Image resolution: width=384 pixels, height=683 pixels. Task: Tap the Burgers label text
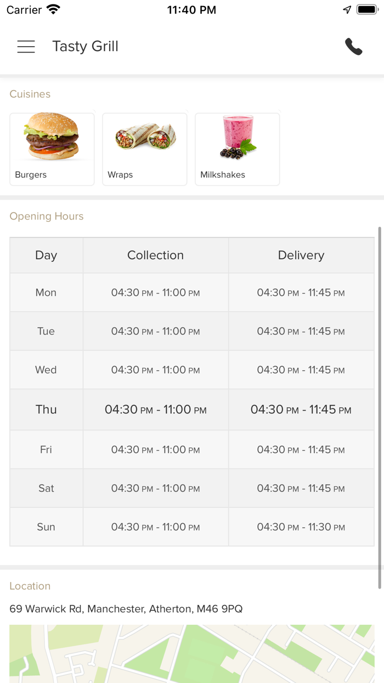click(31, 175)
